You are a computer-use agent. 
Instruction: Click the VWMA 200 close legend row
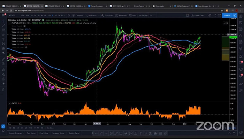click(21, 29)
